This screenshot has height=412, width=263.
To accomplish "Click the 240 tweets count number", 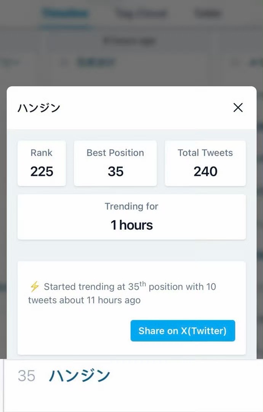I will coord(205,172).
